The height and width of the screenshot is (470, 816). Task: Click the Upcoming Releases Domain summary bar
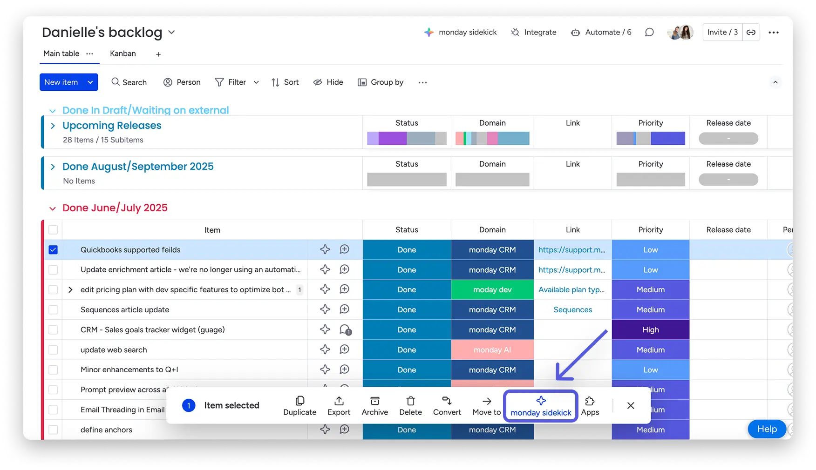click(x=492, y=138)
